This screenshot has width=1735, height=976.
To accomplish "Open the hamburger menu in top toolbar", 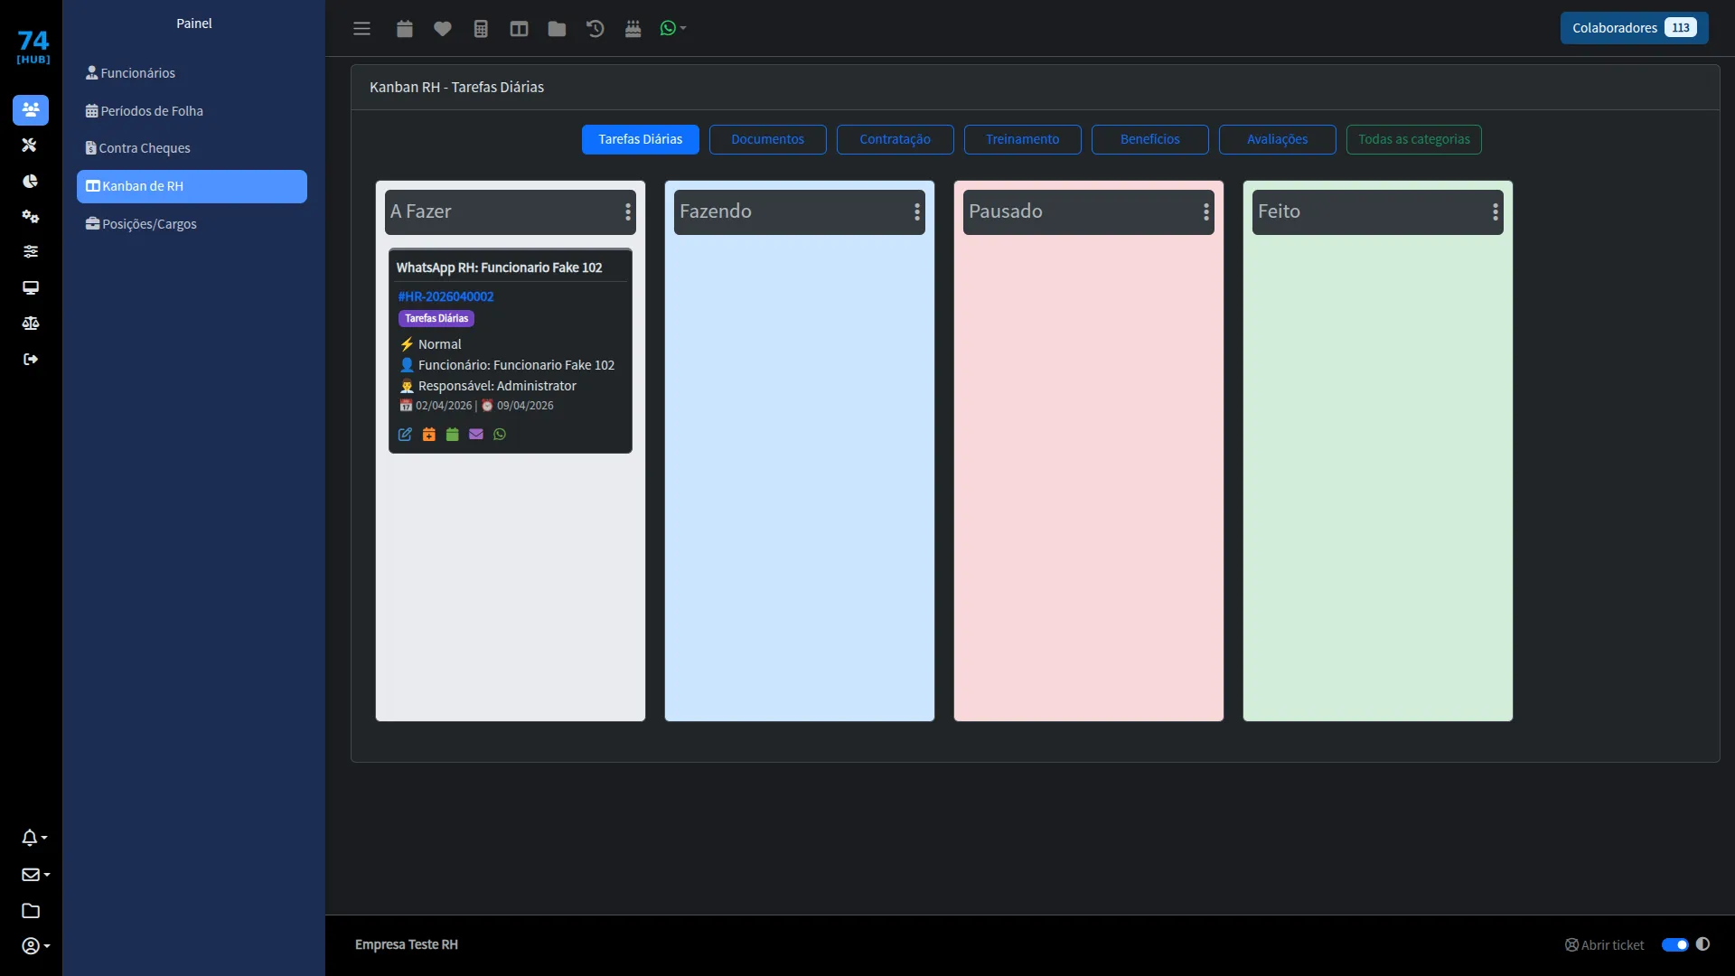I will [x=361, y=29].
